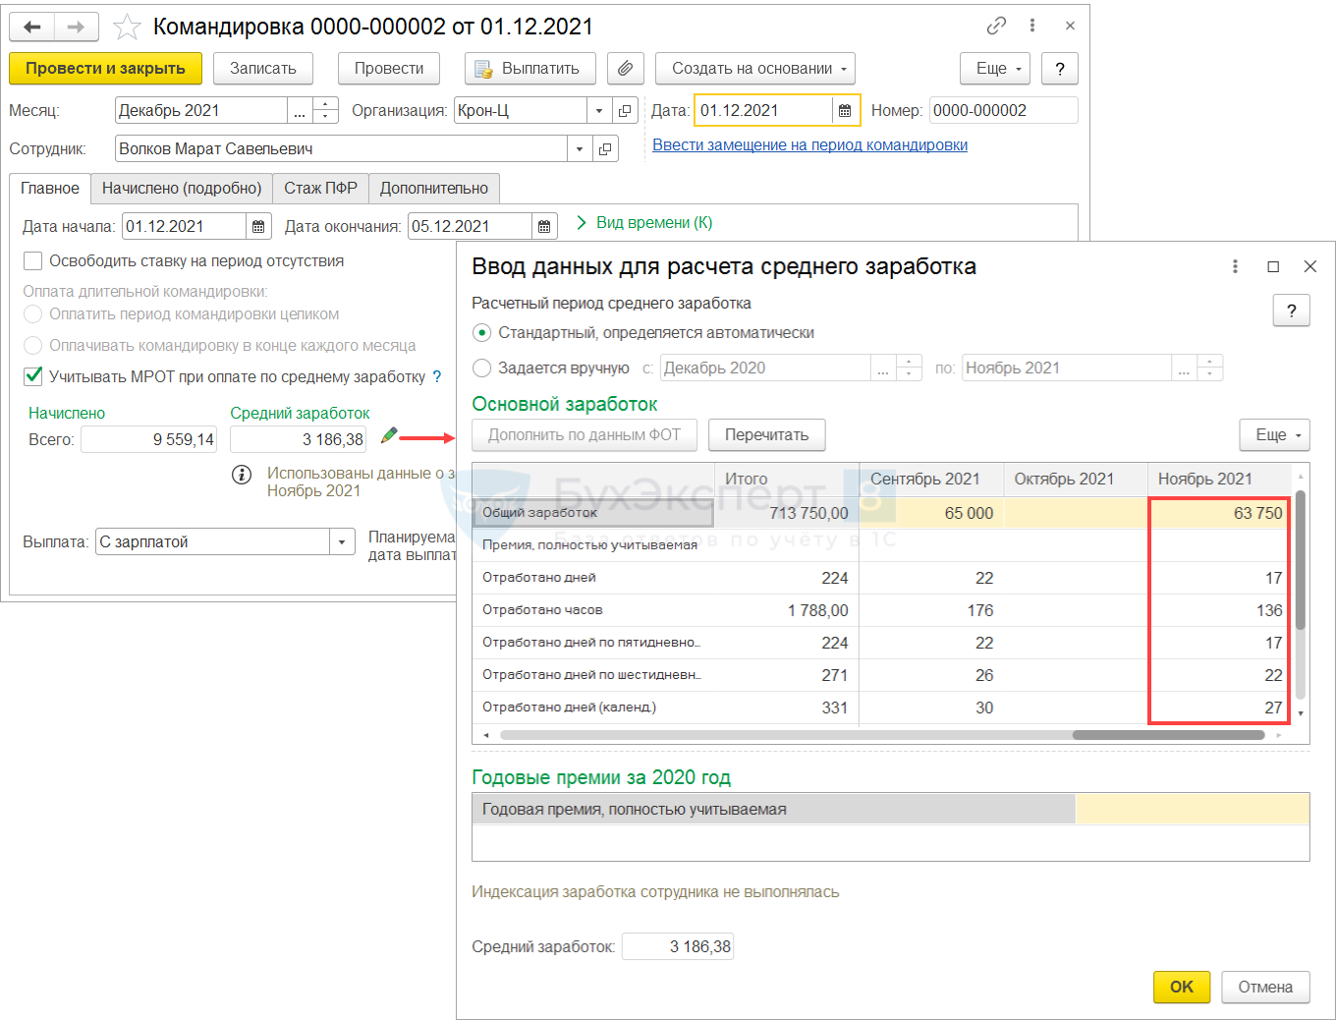The height and width of the screenshot is (1020, 1336).
Task: Open calendar picker for Дата field
Action: click(845, 111)
